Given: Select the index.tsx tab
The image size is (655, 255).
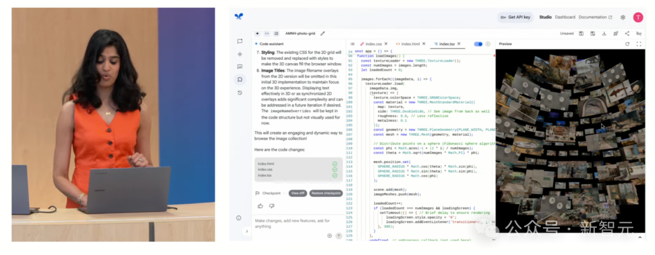Looking at the screenshot, I should pyautogui.click(x=447, y=44).
